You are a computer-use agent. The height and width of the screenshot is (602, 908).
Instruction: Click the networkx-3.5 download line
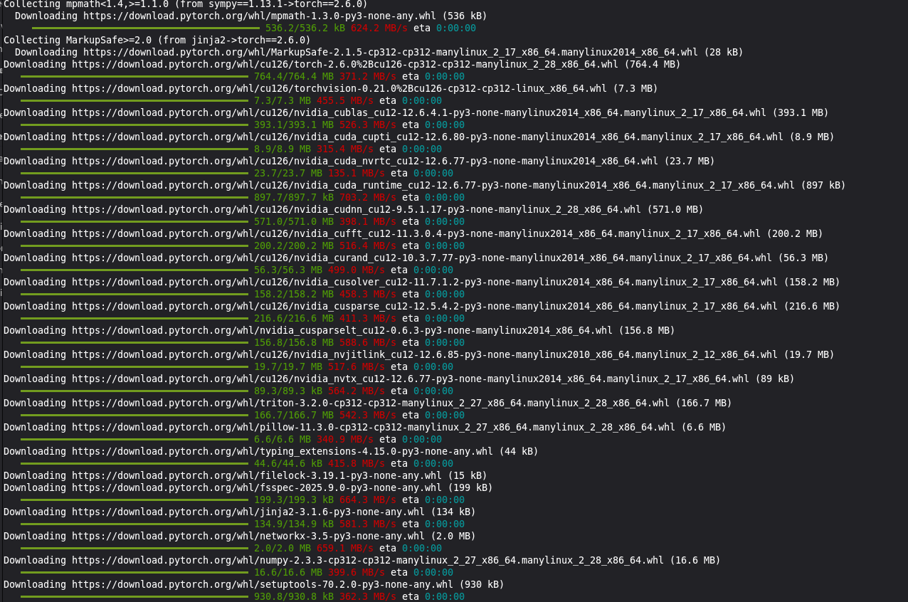tap(240, 536)
